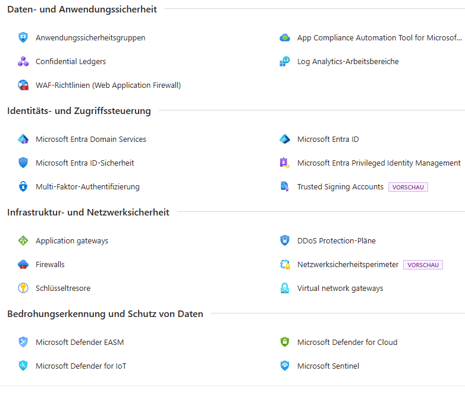Click the Microsoft Sentinel icon
This screenshot has height=393, width=465.
285,366
